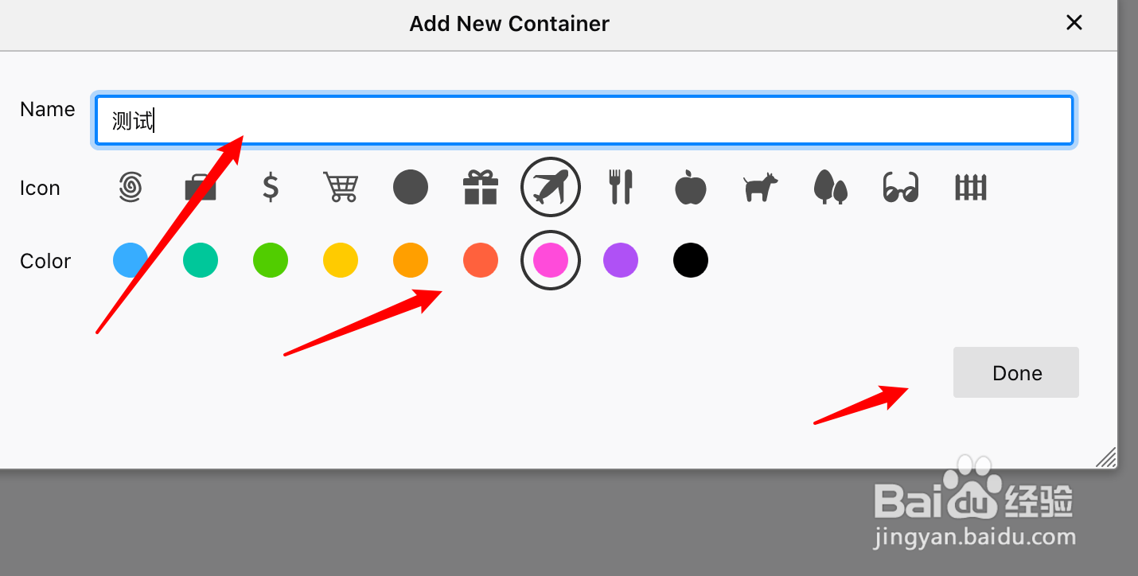Pick the apple fruit icon
Screen dimensions: 1138x576
[x=691, y=188]
